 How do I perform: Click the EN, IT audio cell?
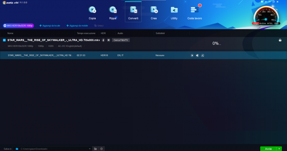[x=121, y=55]
